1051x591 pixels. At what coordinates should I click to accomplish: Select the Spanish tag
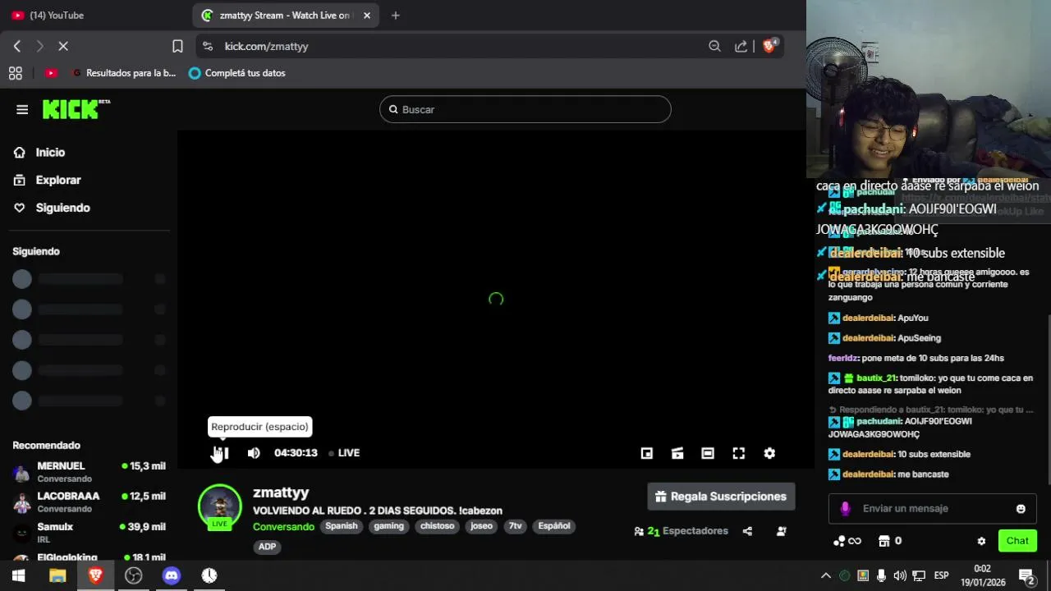(342, 526)
